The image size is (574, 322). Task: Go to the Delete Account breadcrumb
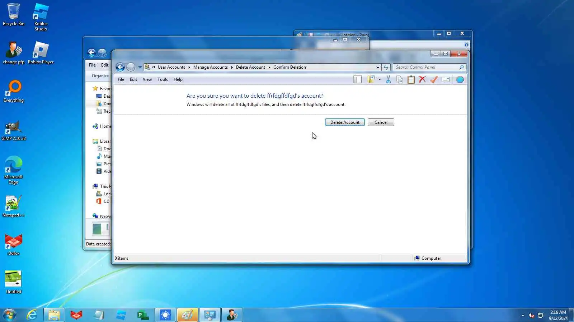250,67
